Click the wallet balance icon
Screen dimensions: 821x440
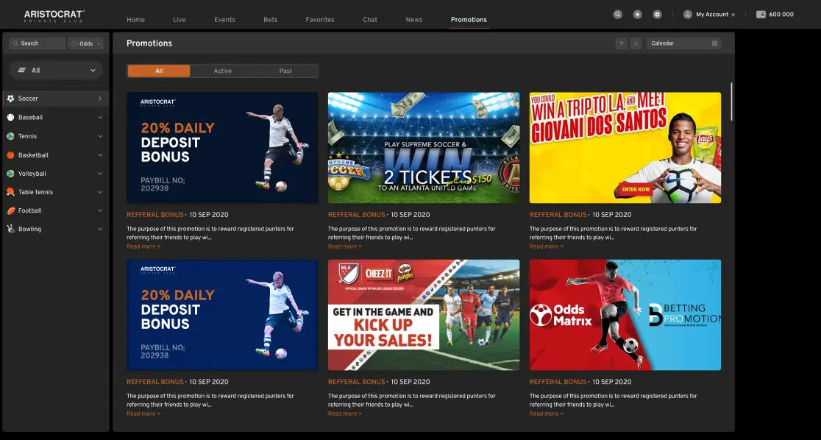point(761,14)
